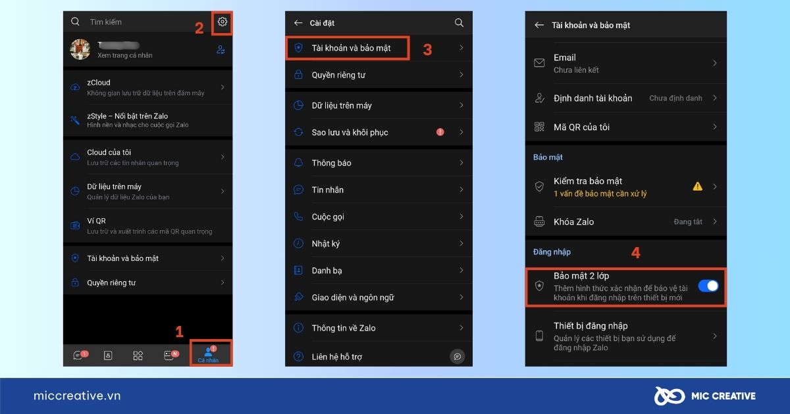The image size is (790, 414).
Task: Open Dữ liệu trên máy in Cài đặt list
Action: (379, 105)
